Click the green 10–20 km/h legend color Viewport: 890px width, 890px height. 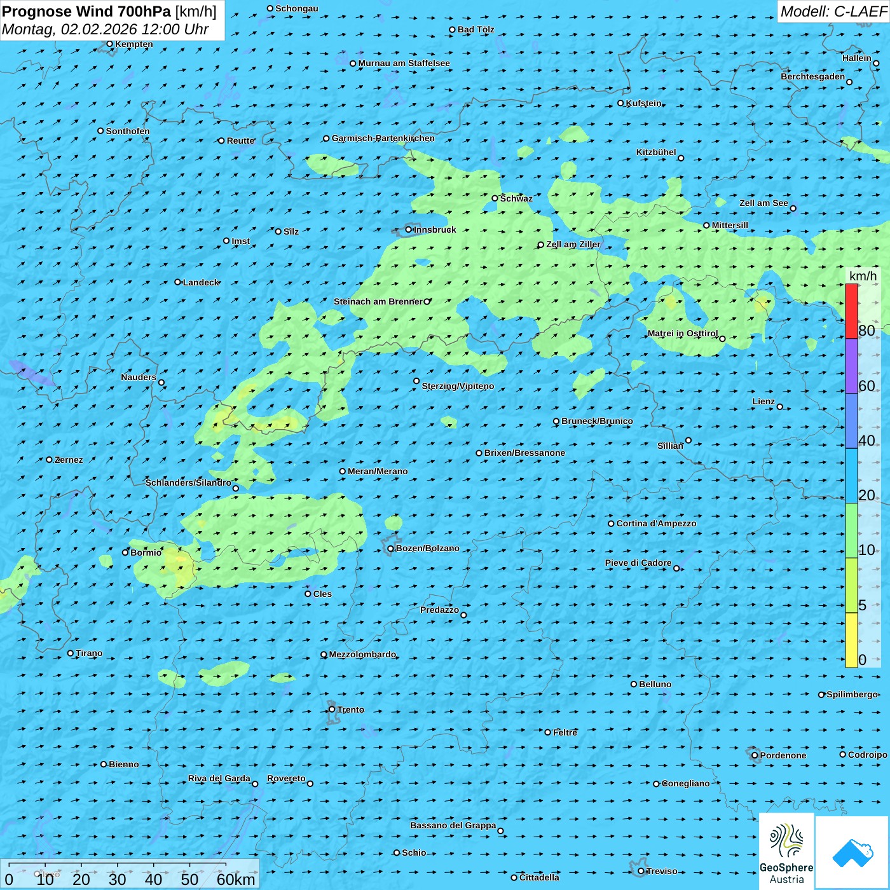(x=851, y=531)
